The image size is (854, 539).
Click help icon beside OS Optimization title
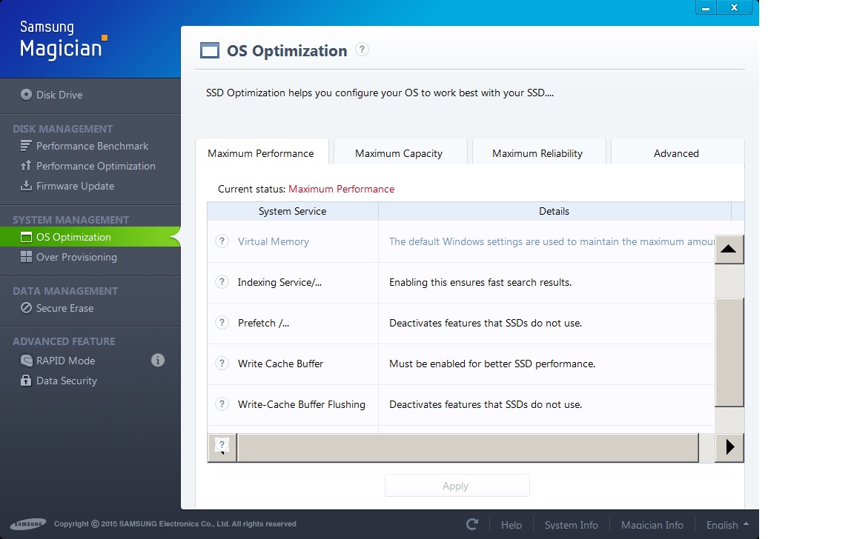coord(362,50)
